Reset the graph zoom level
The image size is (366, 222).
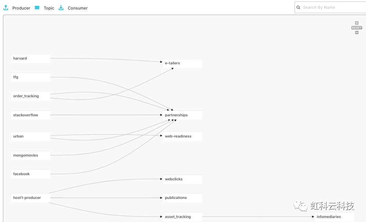tap(357, 28)
